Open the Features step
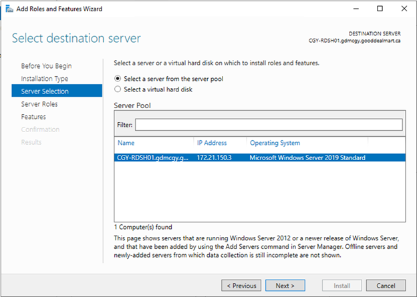 [x=33, y=117]
